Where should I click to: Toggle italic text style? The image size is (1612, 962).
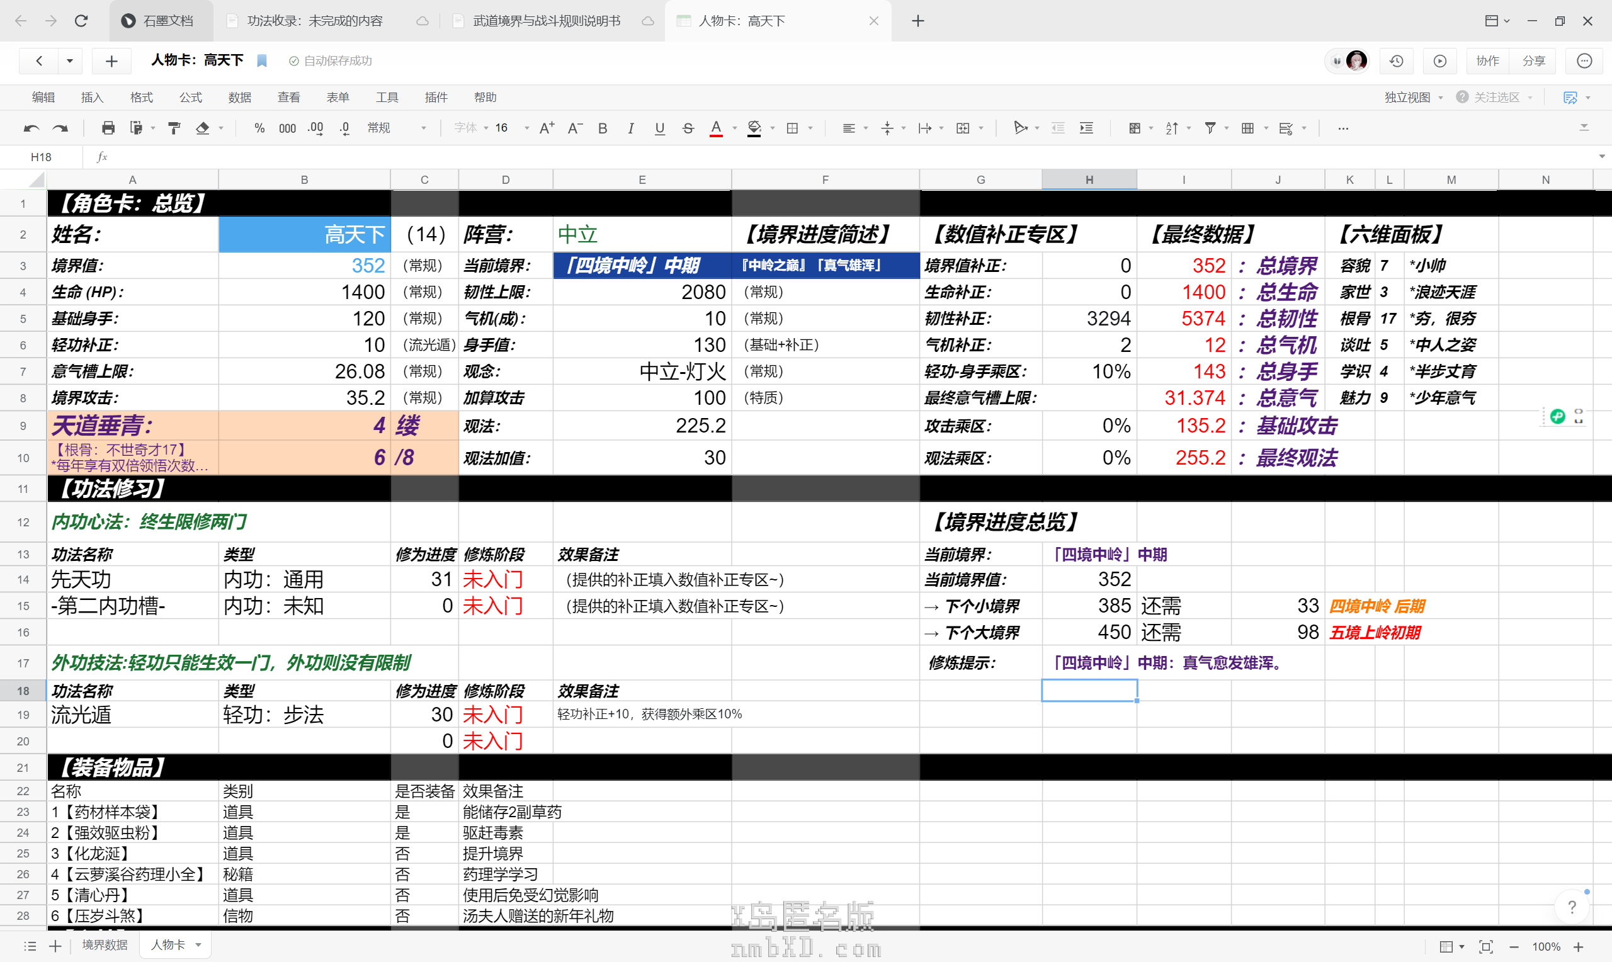coord(631,128)
